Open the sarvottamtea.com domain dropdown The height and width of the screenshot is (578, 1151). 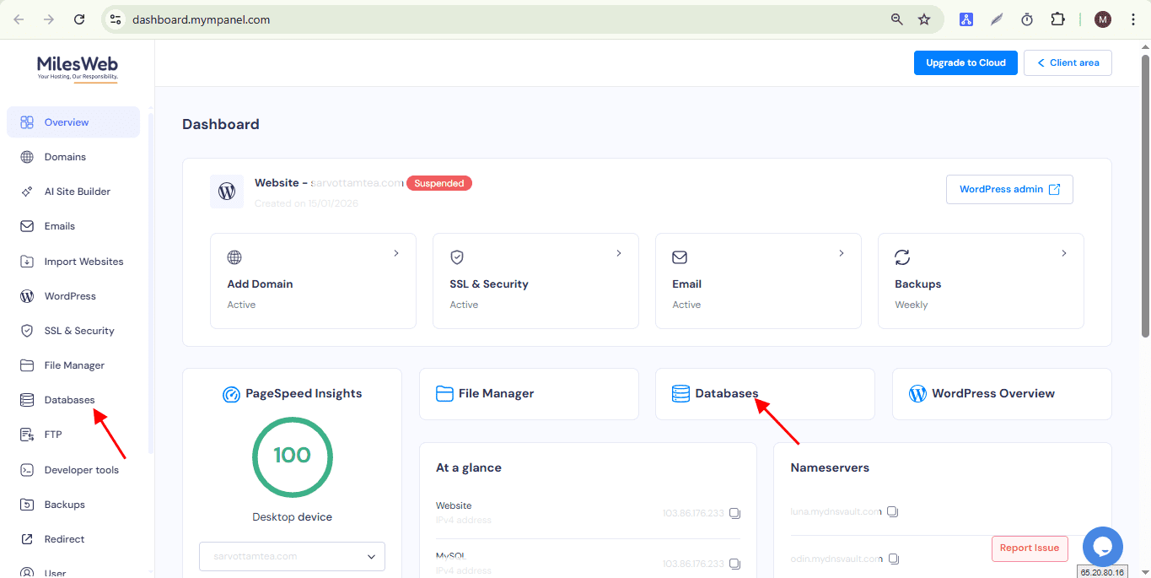[291, 556]
